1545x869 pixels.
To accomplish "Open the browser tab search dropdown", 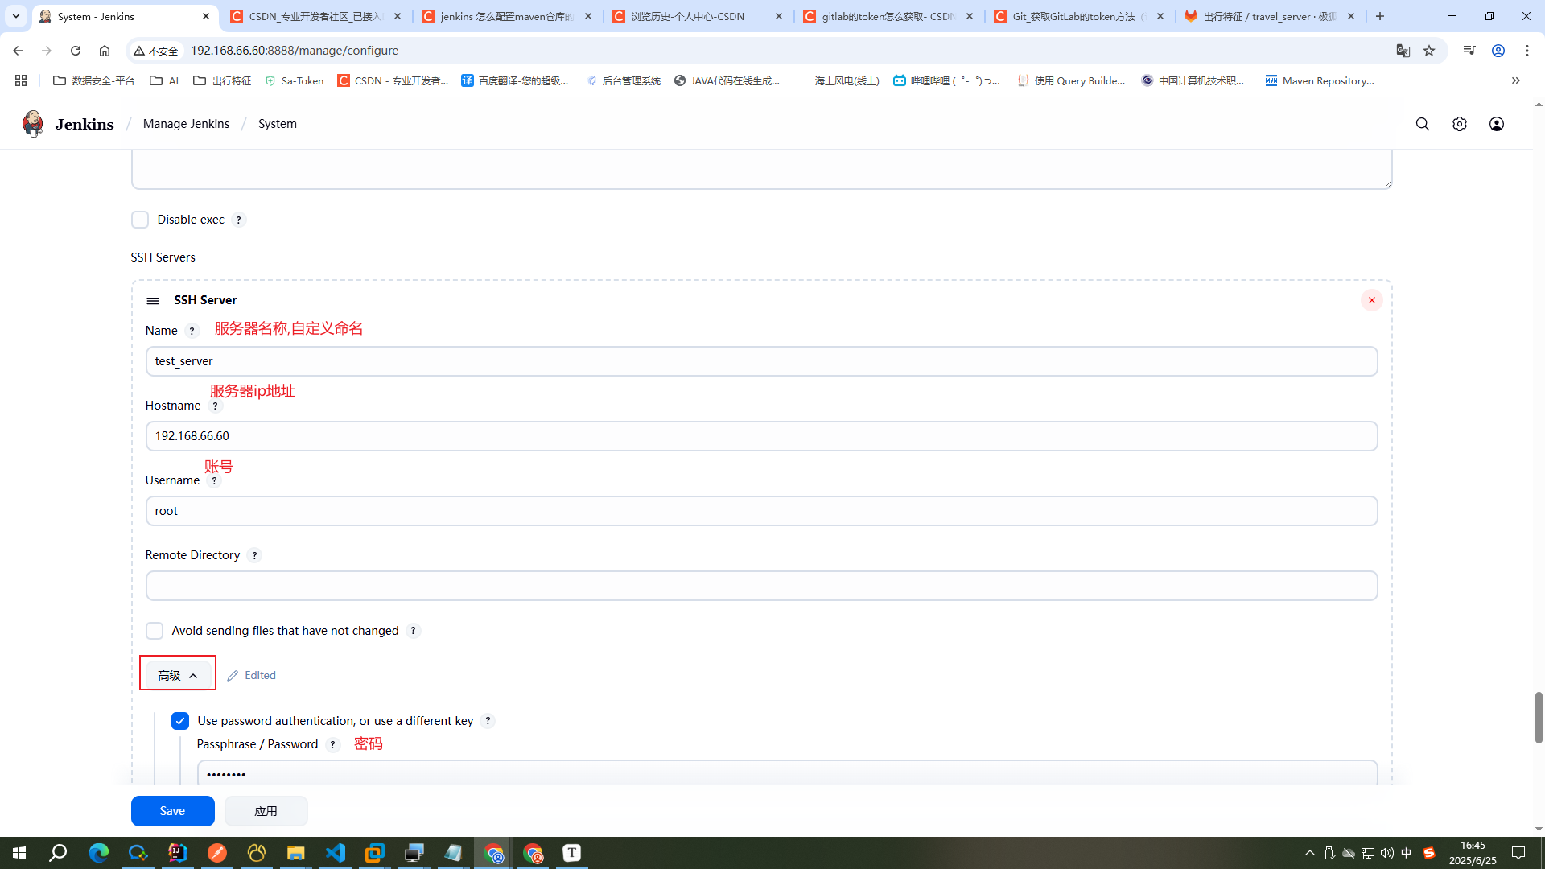I will (x=16, y=16).
